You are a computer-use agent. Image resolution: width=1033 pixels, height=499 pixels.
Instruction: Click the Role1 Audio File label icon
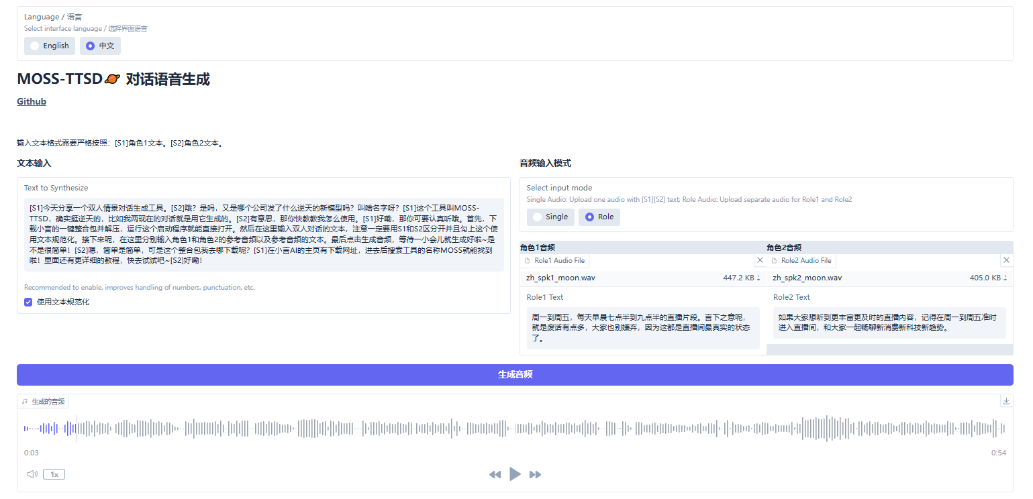pos(528,260)
